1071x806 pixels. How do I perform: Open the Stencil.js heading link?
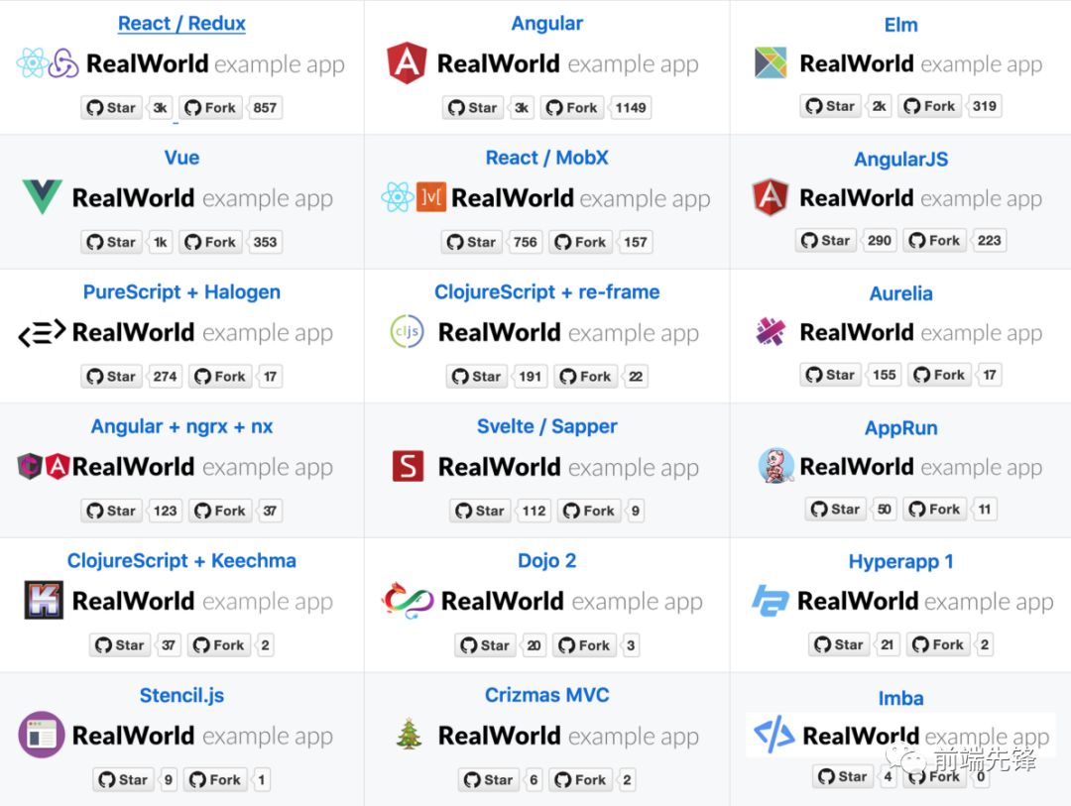[x=181, y=695]
